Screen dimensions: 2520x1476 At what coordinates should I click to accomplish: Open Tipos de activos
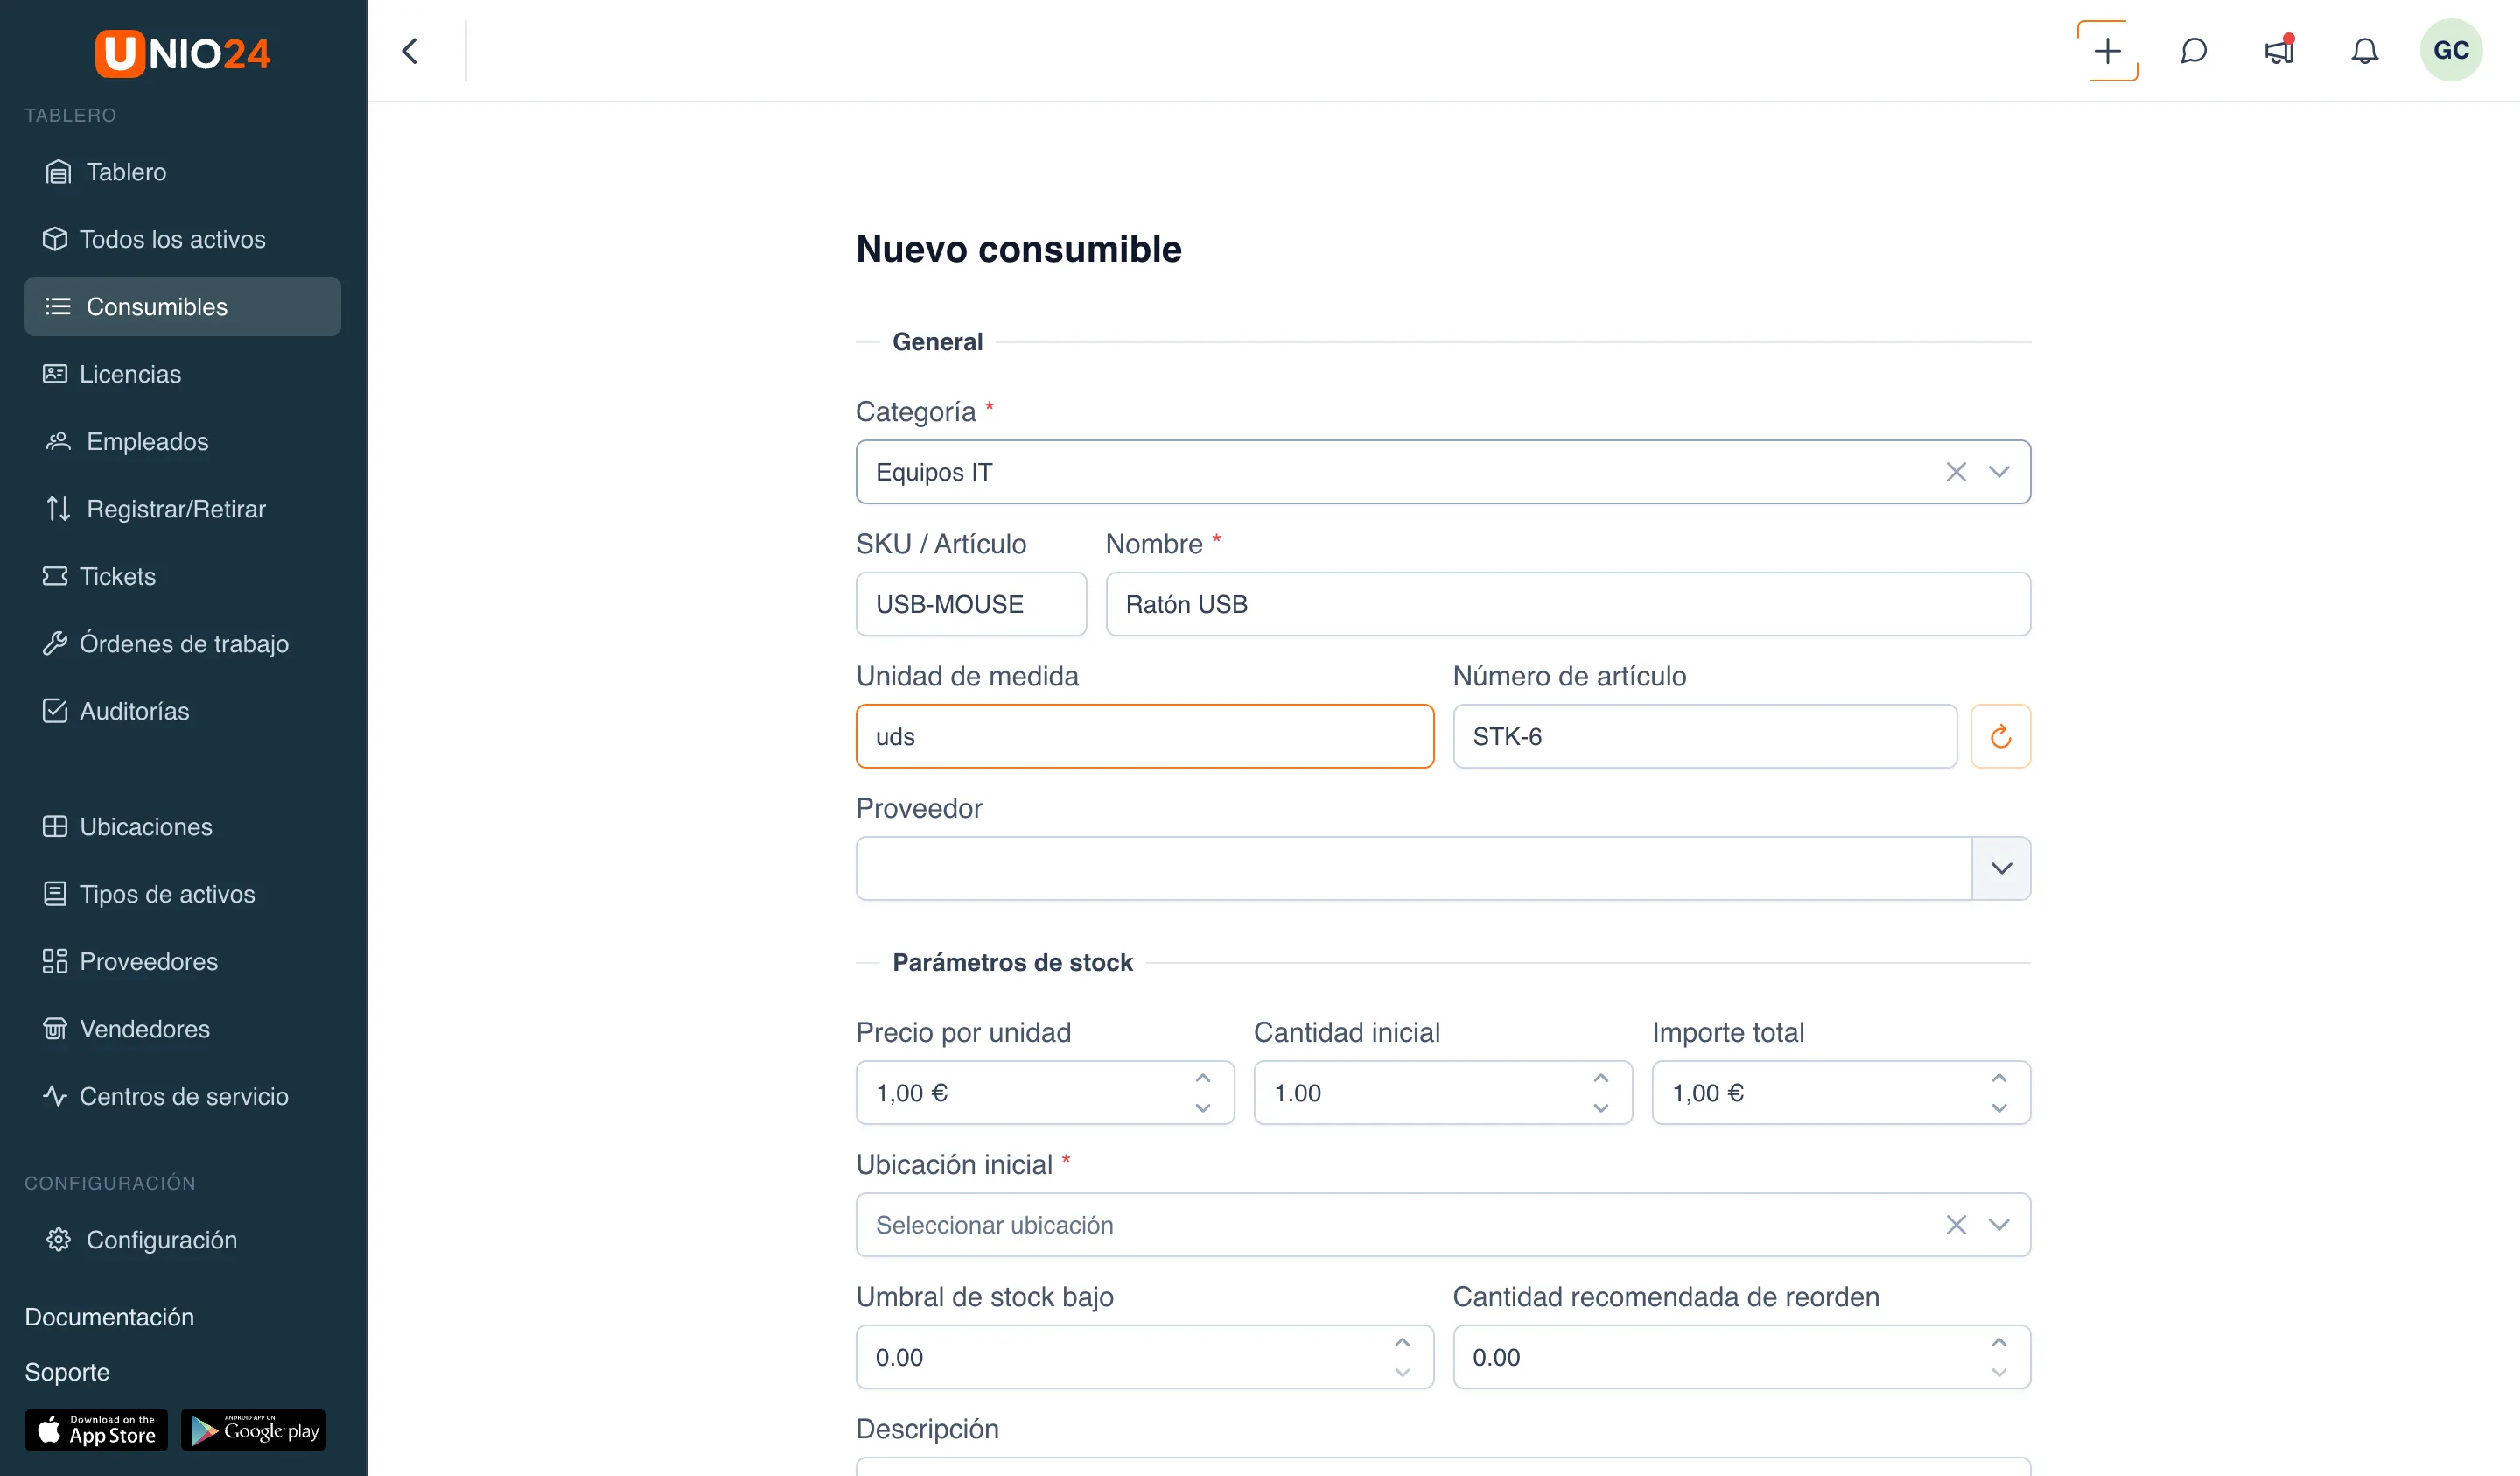pyautogui.click(x=182, y=894)
